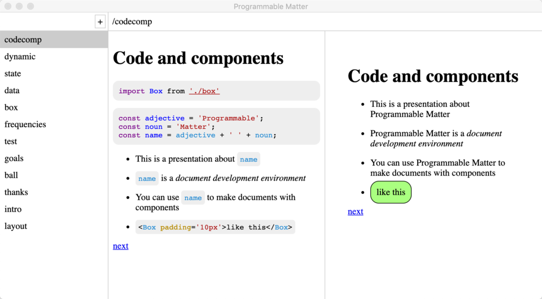Click the green 'like this' box
Image resolution: width=542 pixels, height=299 pixels.
pos(391,192)
